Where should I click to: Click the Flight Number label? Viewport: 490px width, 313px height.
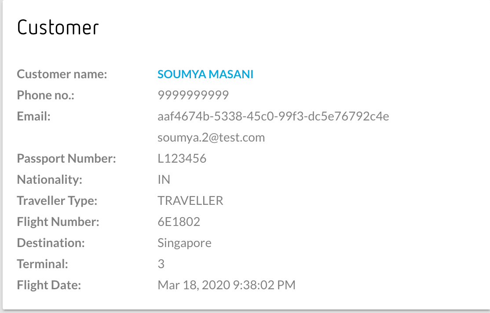point(58,222)
